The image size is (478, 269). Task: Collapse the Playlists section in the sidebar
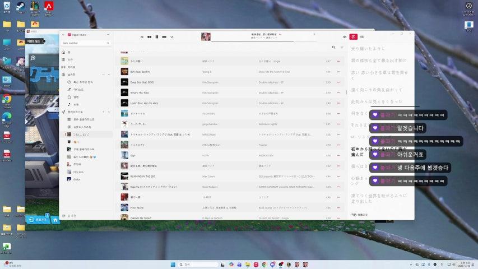[109, 112]
